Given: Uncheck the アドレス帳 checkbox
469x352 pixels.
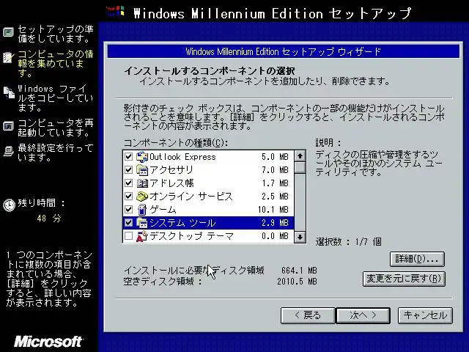Looking at the screenshot, I should point(129,183).
